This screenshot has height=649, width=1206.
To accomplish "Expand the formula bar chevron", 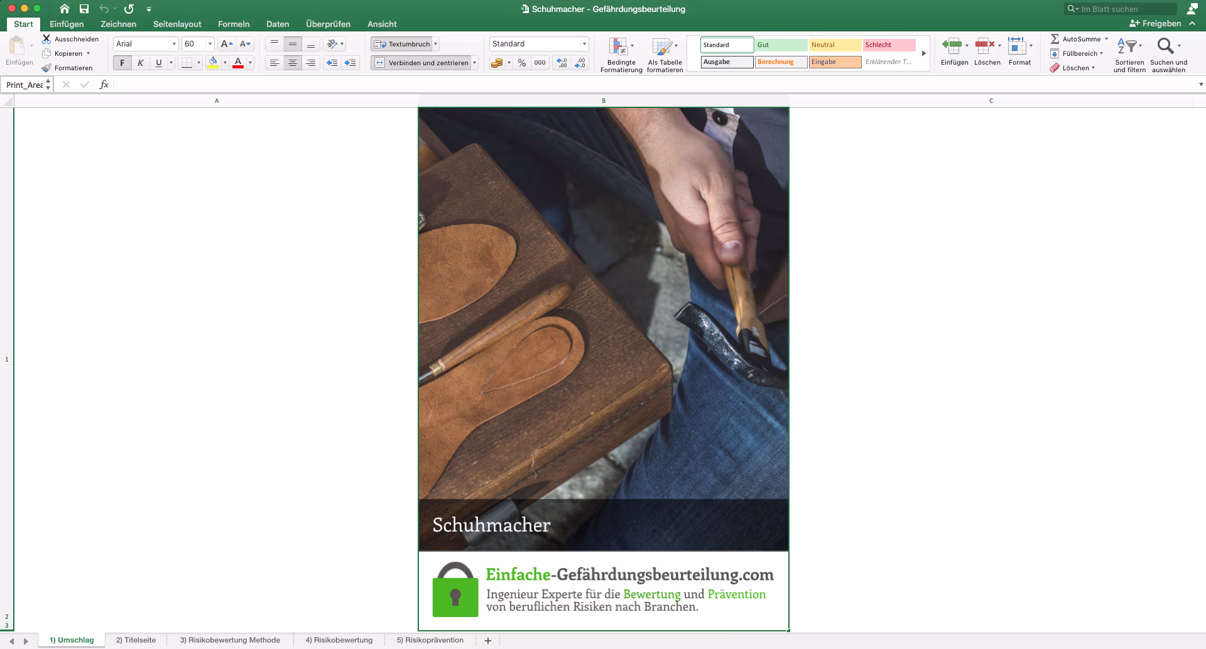I will [x=1201, y=85].
